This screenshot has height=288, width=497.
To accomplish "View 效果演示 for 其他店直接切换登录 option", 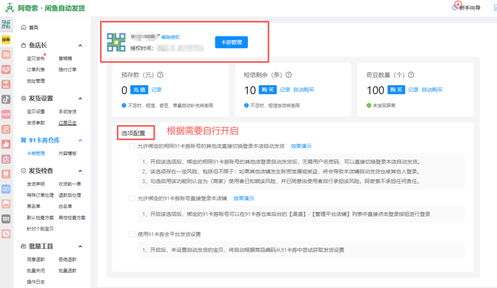I will [301, 146].
